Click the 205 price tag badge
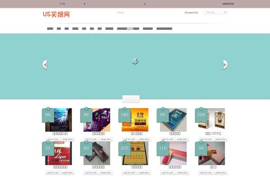Screen dimensions: 270x180 pos(125,148)
